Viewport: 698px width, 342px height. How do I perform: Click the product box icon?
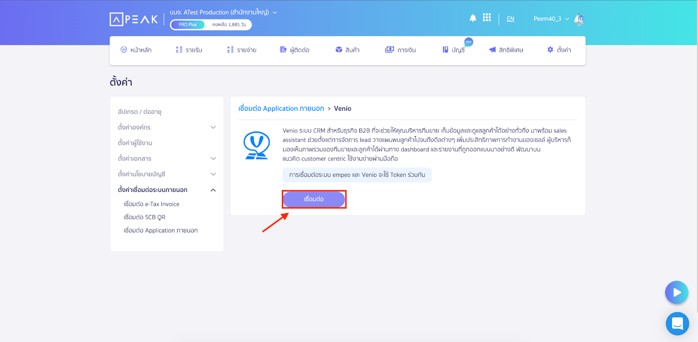click(339, 50)
